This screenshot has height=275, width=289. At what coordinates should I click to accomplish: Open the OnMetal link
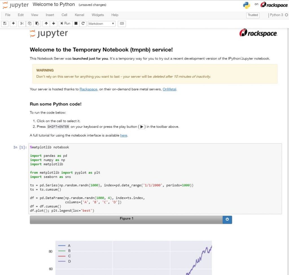coord(169,89)
